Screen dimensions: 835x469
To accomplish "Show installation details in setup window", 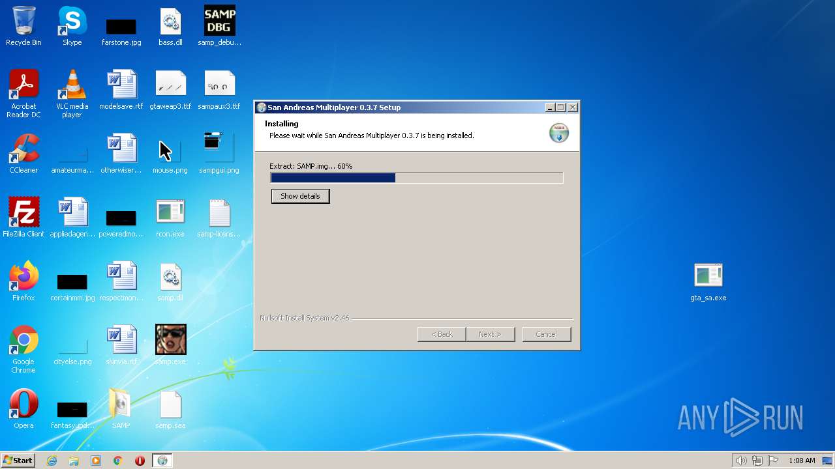I will click(300, 196).
